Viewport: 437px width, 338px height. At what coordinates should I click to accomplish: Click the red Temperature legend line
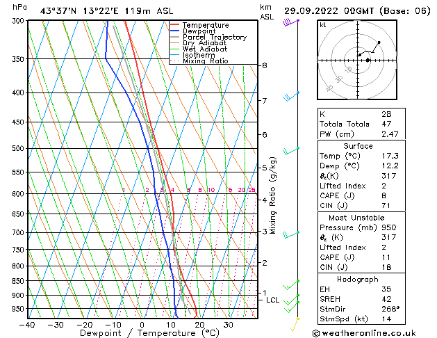[174, 25]
